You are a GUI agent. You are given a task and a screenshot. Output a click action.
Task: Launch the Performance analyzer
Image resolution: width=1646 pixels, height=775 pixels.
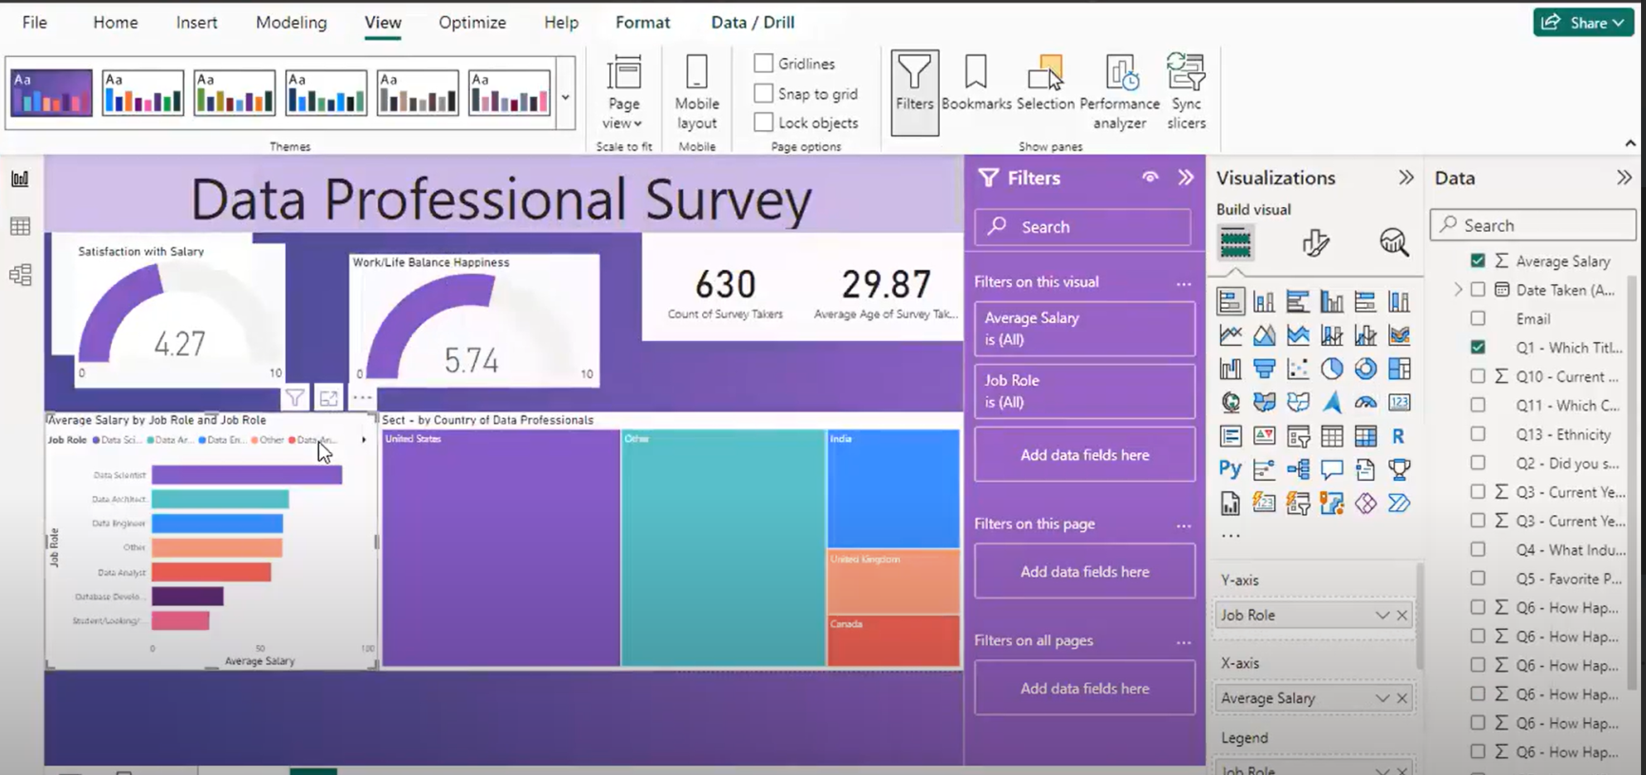(x=1119, y=91)
